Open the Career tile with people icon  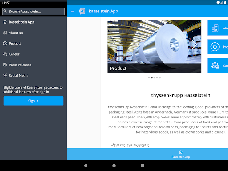click(217, 65)
